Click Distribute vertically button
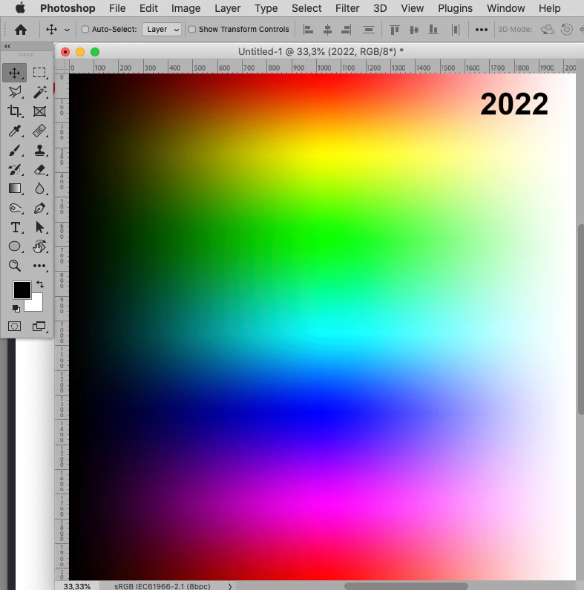The image size is (584, 590). (368, 30)
